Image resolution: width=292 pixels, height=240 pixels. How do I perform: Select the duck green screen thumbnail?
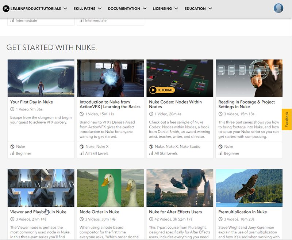click(x=110, y=188)
